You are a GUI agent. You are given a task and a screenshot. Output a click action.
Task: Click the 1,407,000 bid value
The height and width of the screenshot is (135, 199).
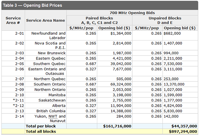point(173,43)
